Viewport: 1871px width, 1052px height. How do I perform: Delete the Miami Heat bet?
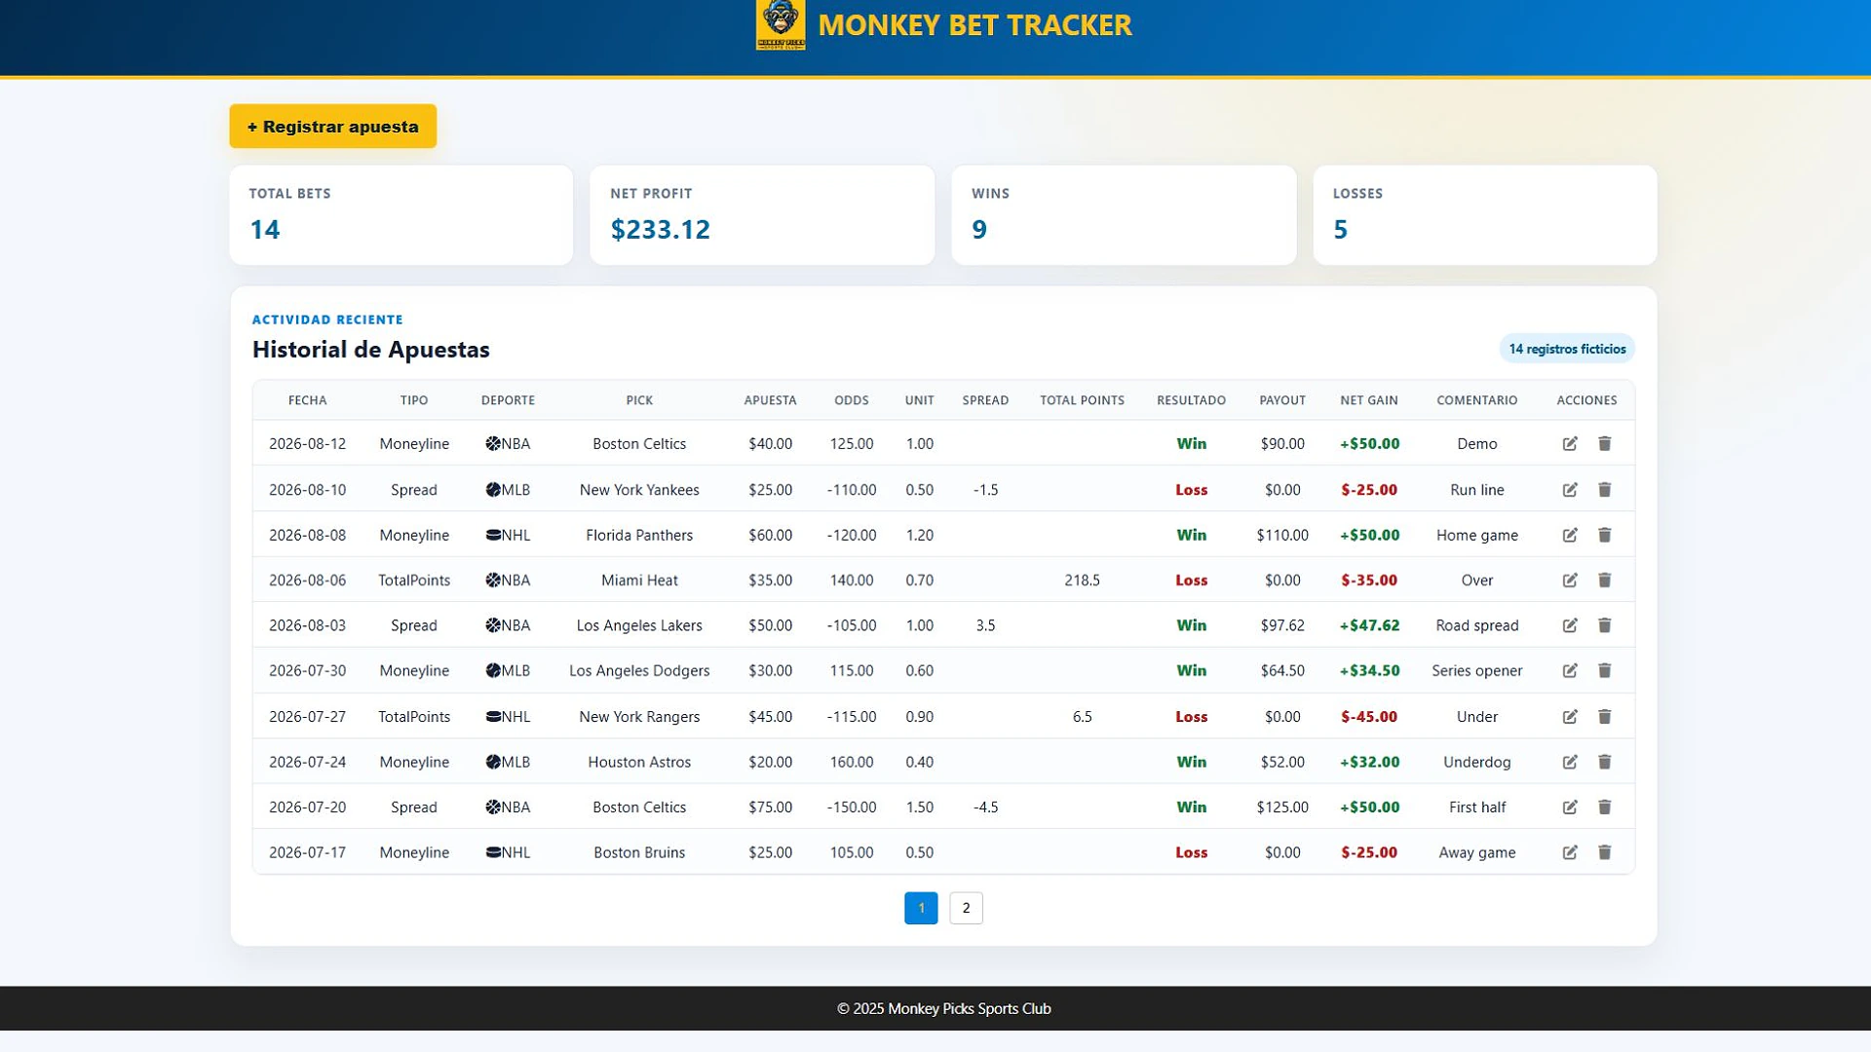point(1605,581)
